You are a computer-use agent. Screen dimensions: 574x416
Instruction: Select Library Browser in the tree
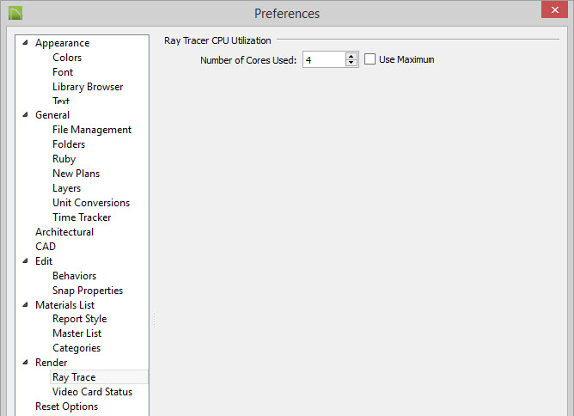point(87,87)
